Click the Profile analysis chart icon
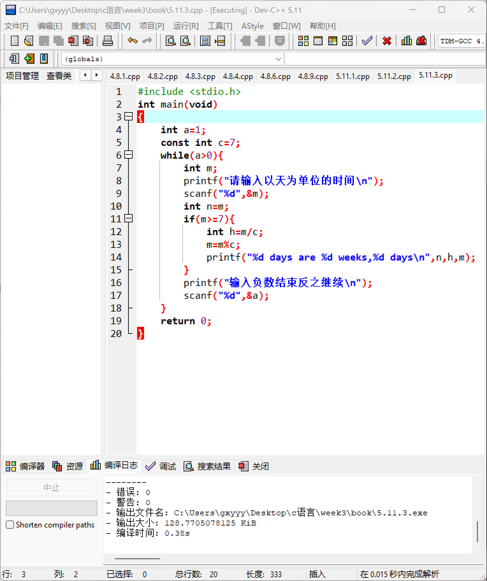 click(406, 41)
